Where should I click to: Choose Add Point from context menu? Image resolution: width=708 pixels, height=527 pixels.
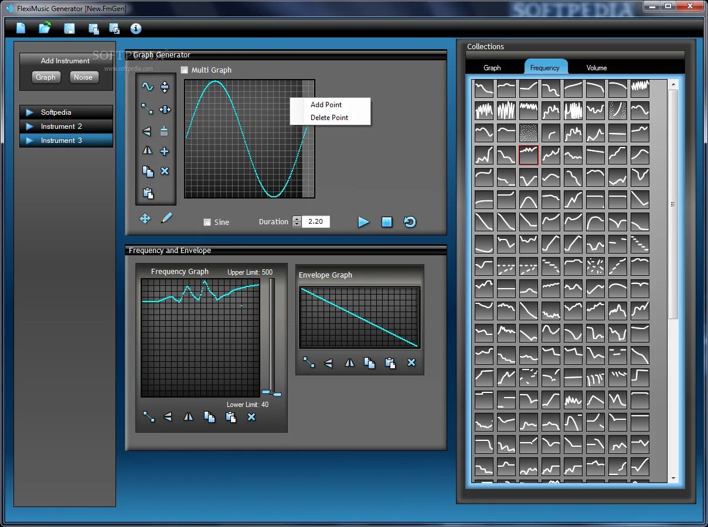[326, 105]
